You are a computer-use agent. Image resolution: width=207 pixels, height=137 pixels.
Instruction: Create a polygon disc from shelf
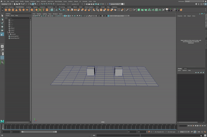pos(27,10)
